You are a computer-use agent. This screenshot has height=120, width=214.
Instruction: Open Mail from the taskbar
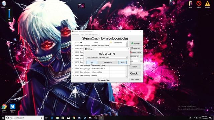tap(68, 118)
